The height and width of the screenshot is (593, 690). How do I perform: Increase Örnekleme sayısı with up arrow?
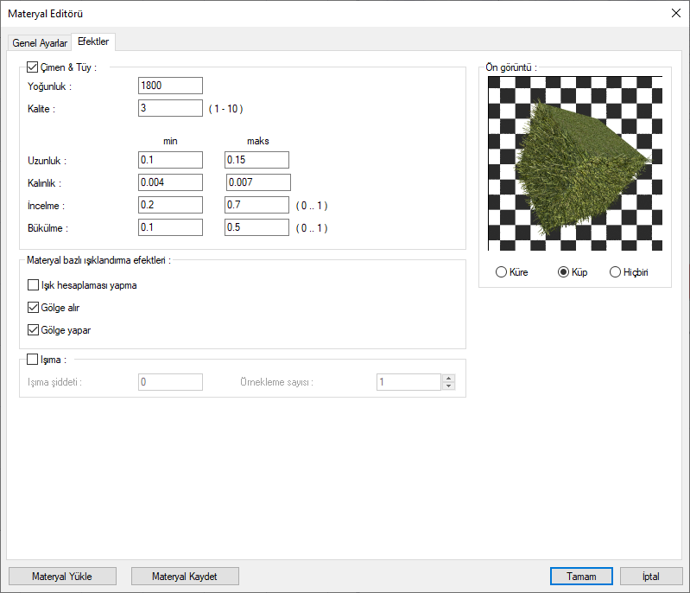point(448,378)
